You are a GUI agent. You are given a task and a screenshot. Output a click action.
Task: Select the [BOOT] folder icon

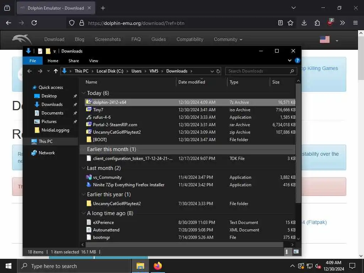89,139
